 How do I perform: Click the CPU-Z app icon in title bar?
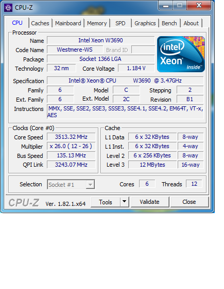(8, 8)
